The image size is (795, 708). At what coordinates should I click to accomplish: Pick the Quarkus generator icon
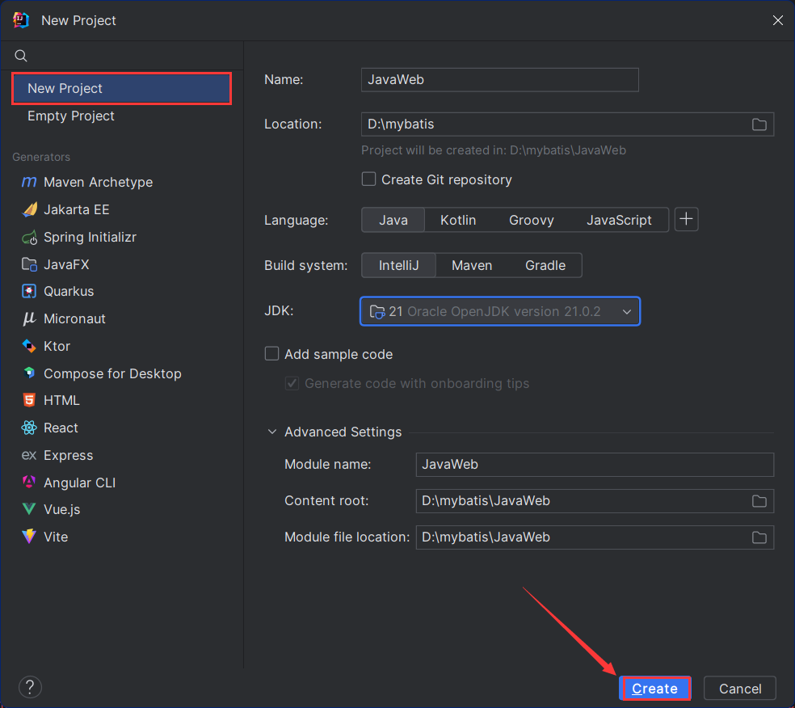[29, 291]
